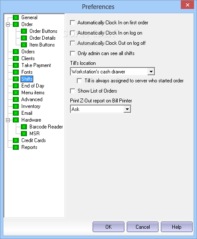Click the green icon beside Inventory
Image resolution: width=197 pixels, height=239 pixels.
click(x=16, y=106)
